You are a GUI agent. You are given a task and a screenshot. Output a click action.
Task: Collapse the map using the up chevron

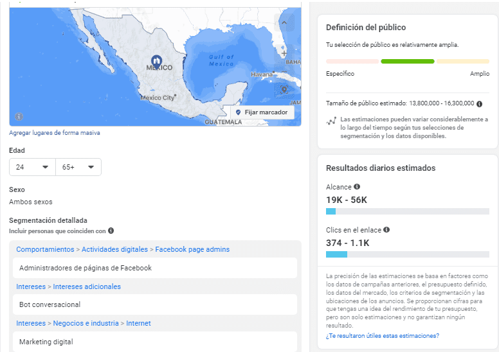284,22
